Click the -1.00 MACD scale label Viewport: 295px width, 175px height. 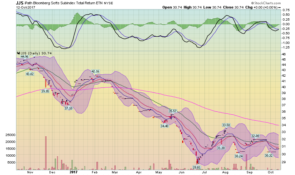pos(285,43)
